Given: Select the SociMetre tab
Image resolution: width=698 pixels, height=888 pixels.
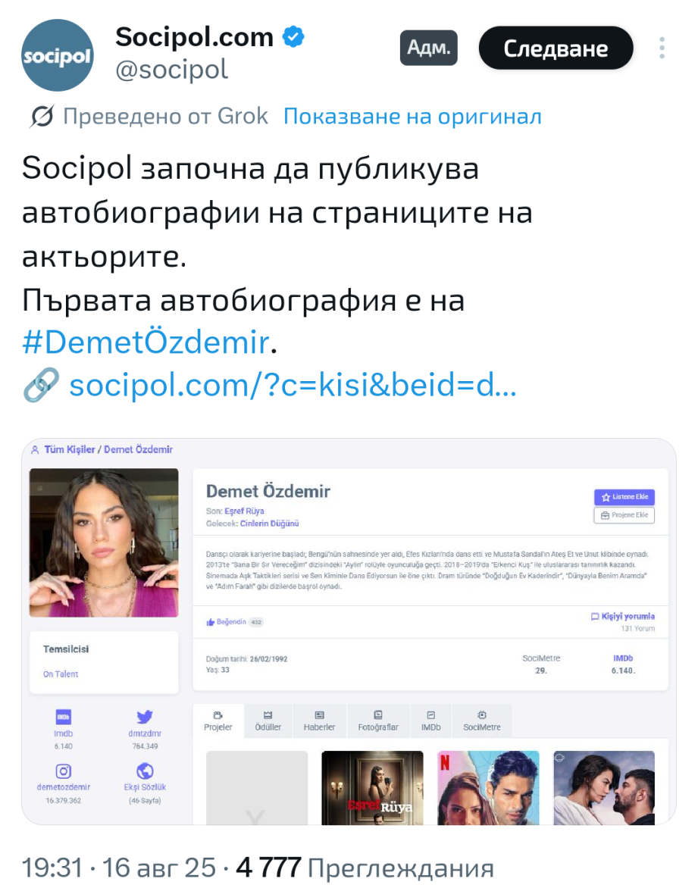Looking at the screenshot, I should pos(482,721).
